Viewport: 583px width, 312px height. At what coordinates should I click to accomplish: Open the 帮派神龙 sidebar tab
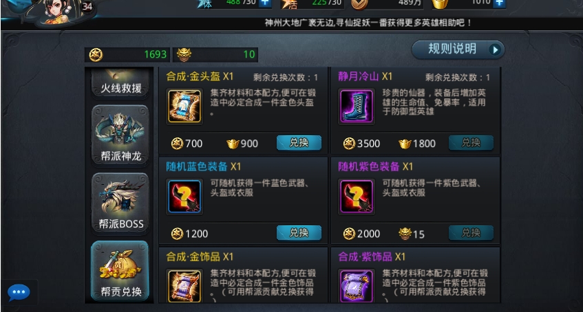(x=120, y=135)
